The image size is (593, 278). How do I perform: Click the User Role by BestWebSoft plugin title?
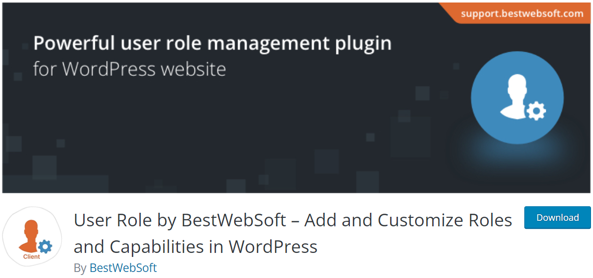[293, 233]
